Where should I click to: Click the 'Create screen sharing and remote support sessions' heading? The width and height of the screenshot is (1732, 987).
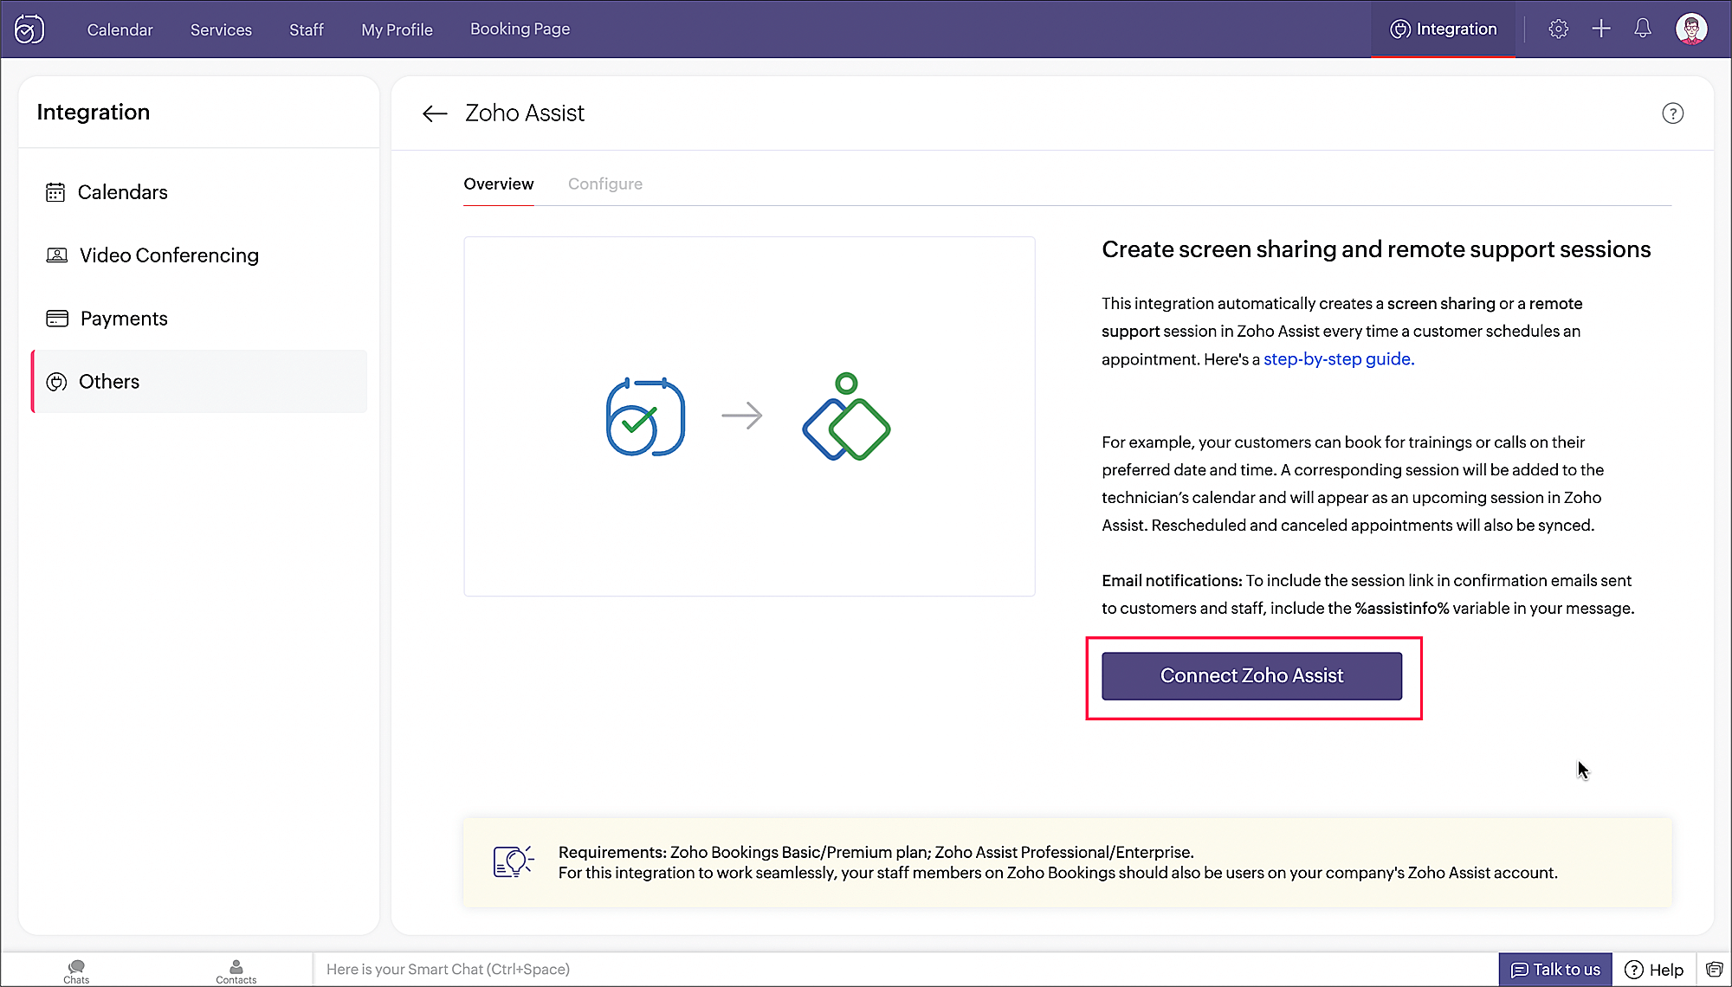(x=1376, y=249)
